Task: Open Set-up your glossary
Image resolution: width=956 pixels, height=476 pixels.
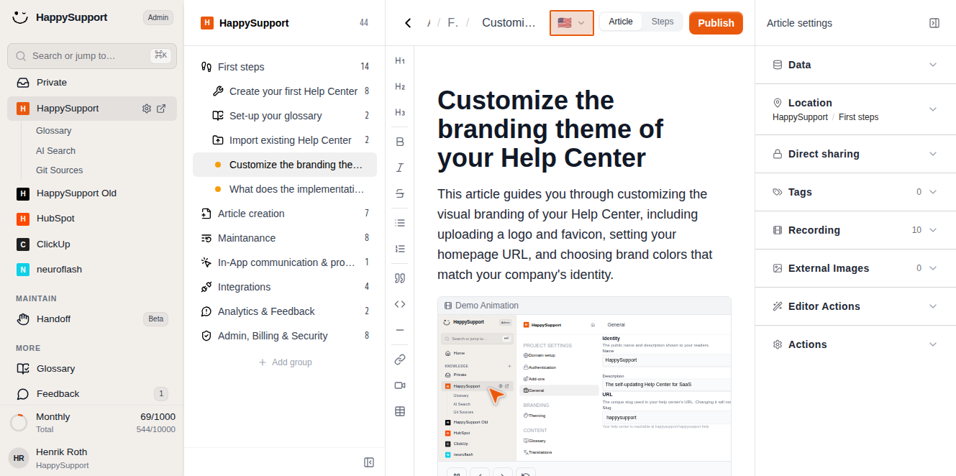Action: pyautogui.click(x=285, y=116)
